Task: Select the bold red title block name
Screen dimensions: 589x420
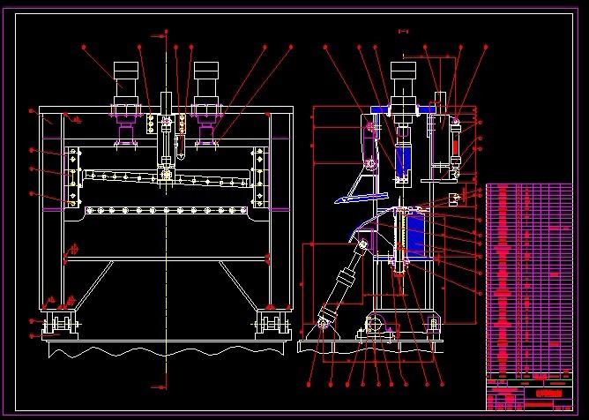Action: click(548, 394)
